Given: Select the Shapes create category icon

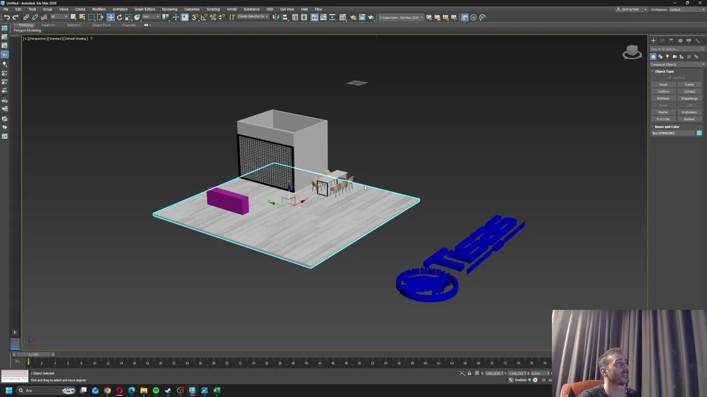Looking at the screenshot, I should click(x=660, y=57).
